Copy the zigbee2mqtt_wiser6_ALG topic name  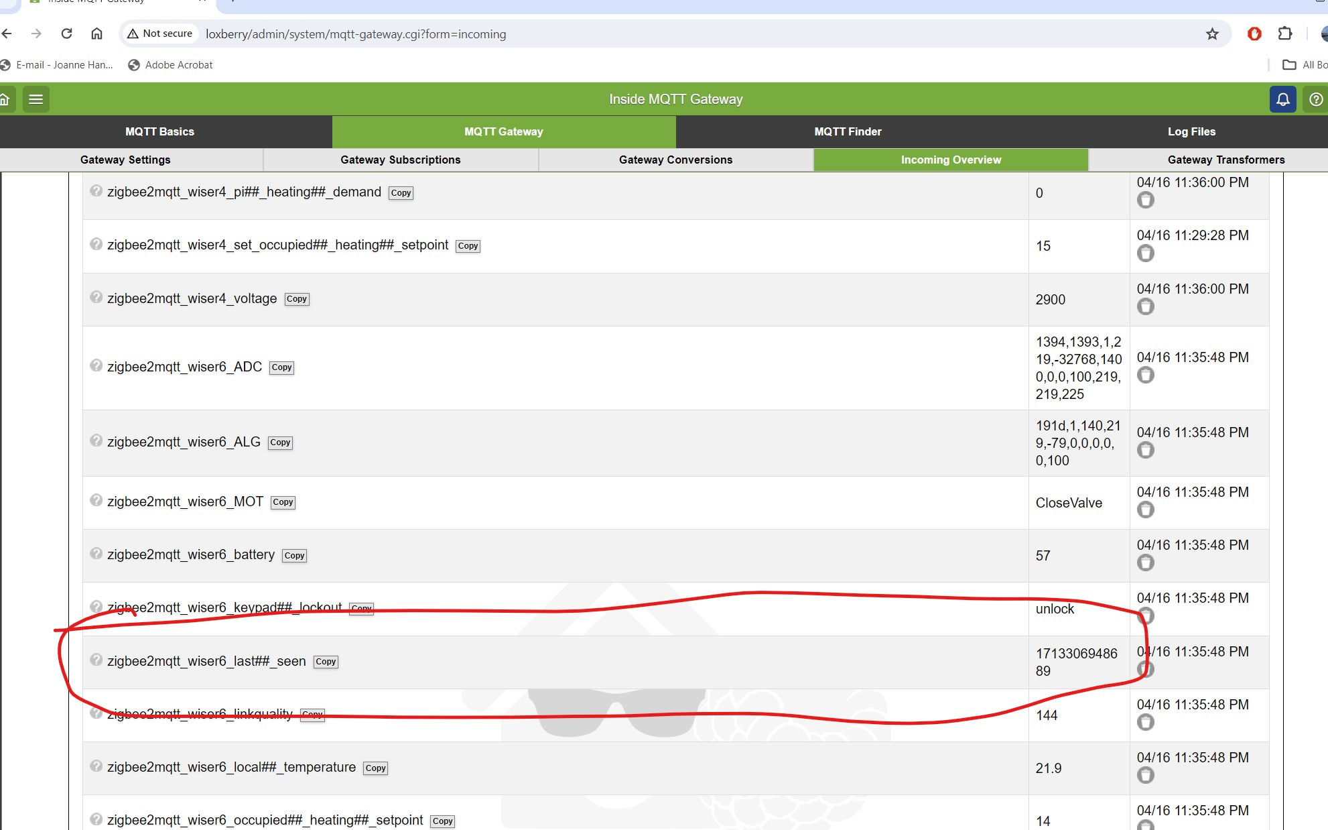pyautogui.click(x=280, y=442)
